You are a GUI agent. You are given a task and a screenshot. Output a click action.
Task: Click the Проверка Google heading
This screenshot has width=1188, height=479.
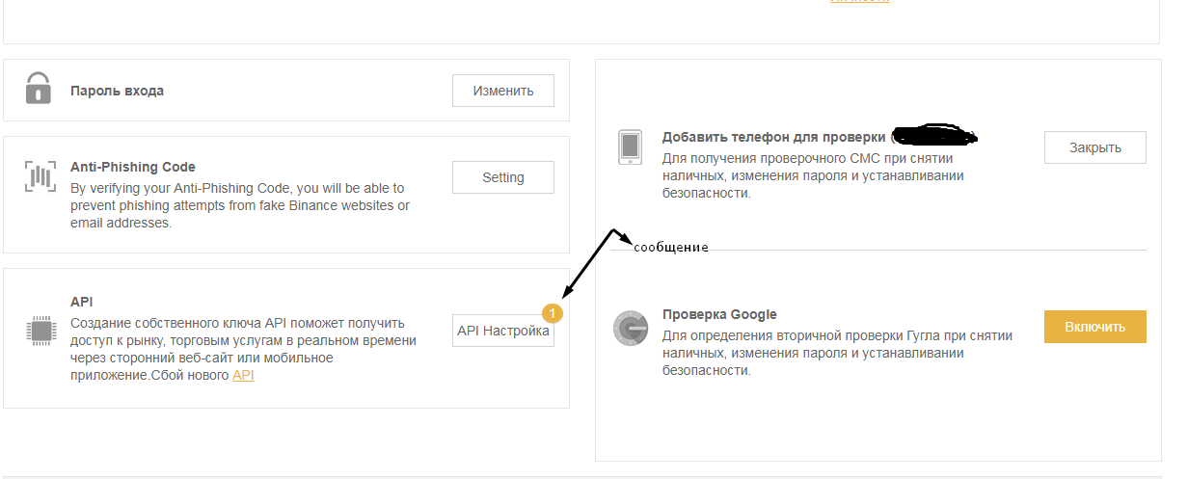click(718, 314)
